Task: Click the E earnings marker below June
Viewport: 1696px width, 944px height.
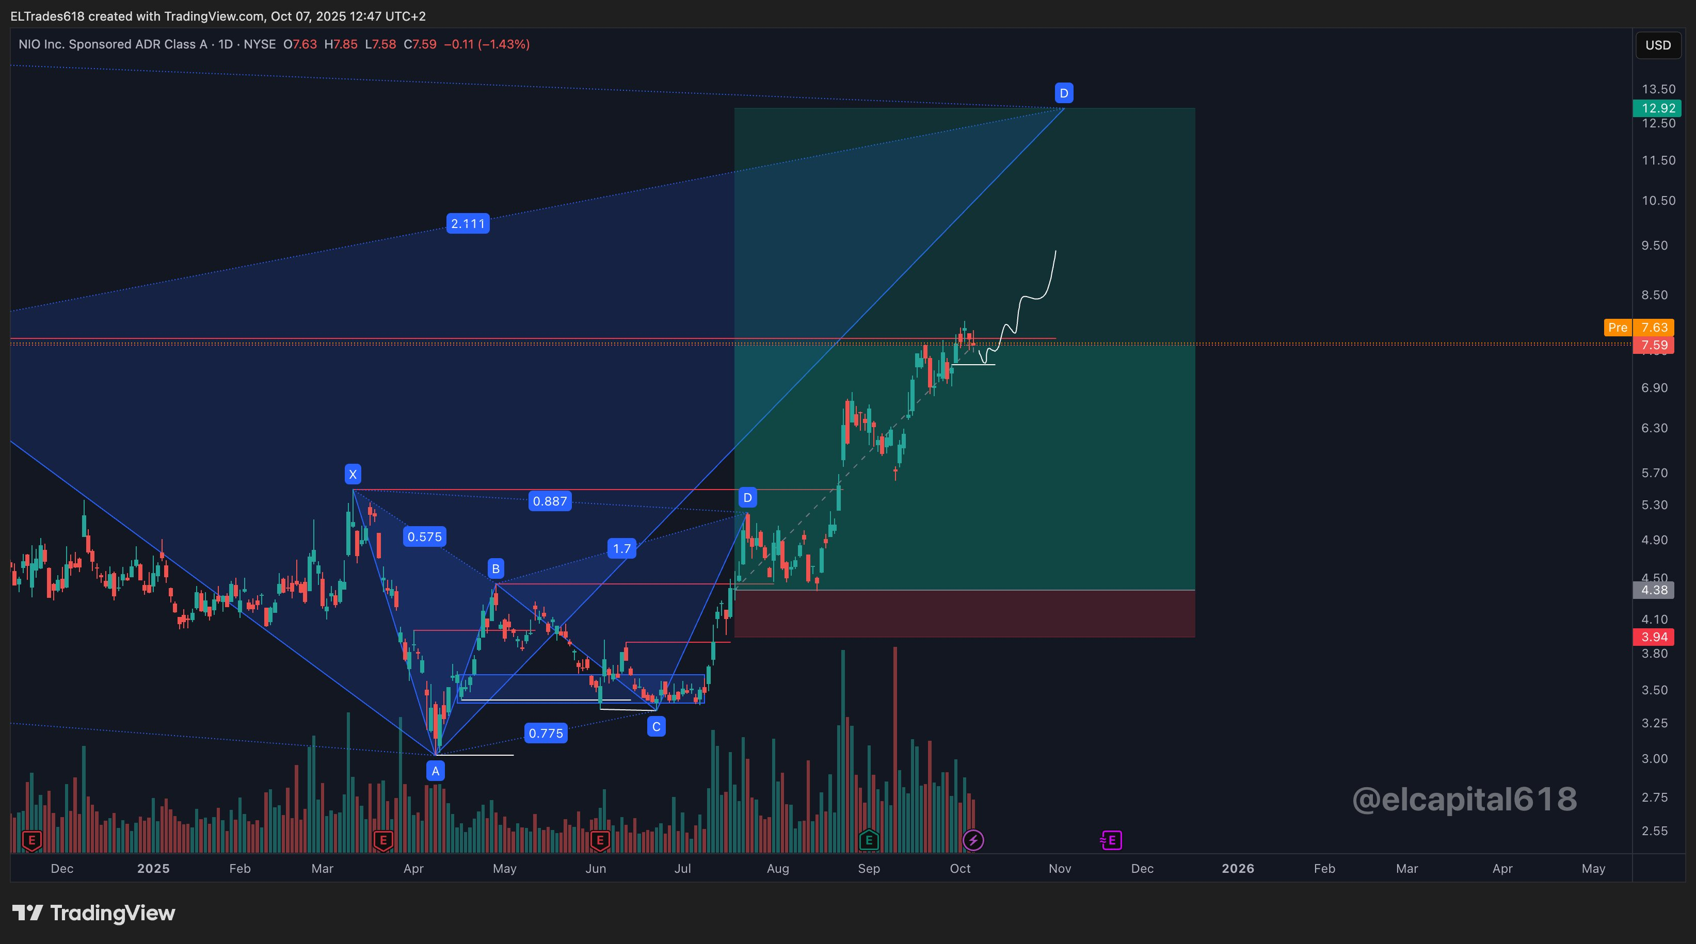Action: tap(600, 840)
